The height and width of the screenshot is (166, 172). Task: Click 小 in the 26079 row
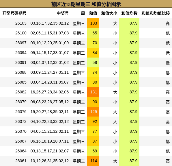coord(115,102)
